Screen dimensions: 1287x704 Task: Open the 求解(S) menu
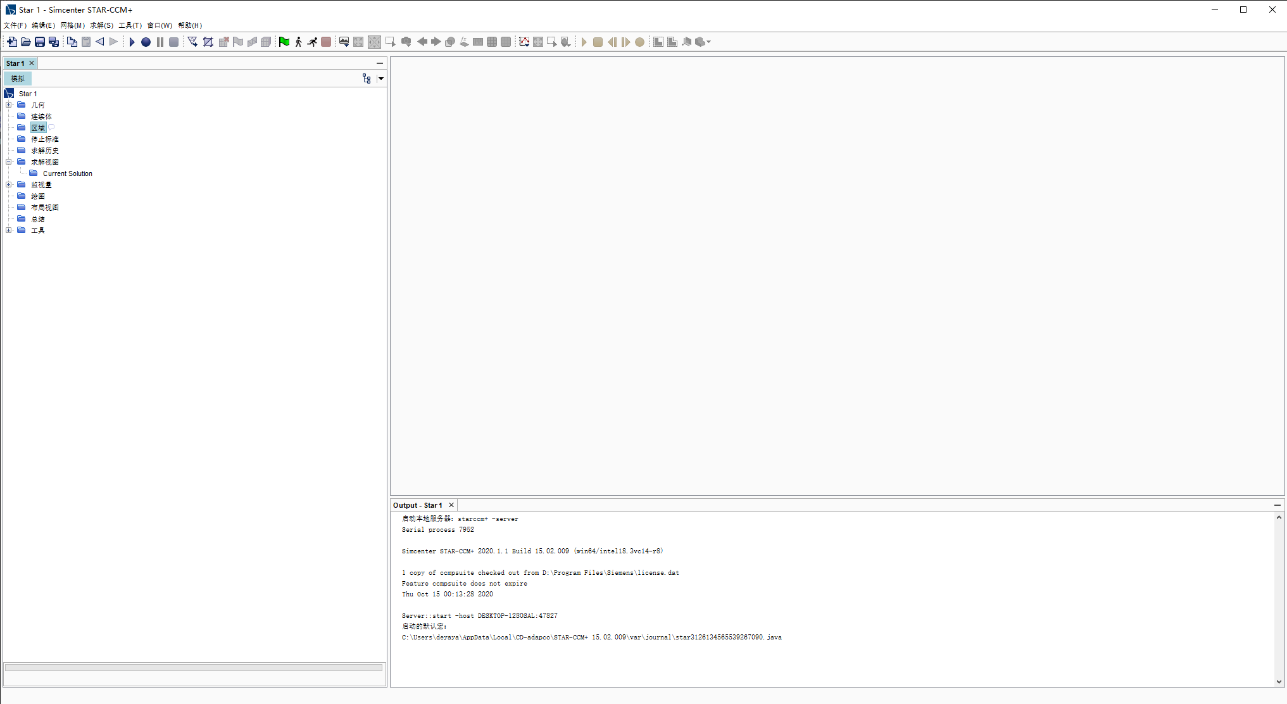coord(101,25)
